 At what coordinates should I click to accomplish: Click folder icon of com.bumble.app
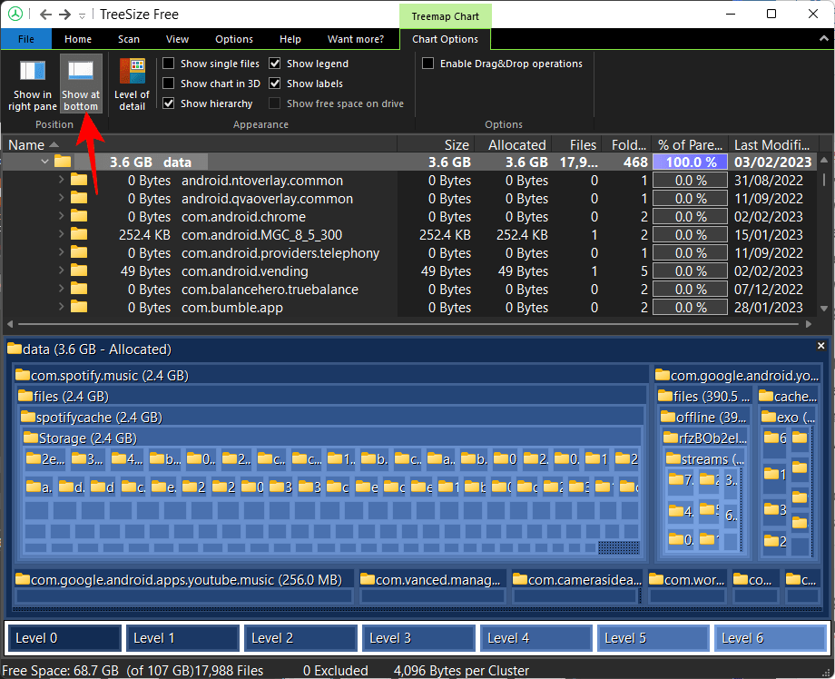tap(79, 306)
